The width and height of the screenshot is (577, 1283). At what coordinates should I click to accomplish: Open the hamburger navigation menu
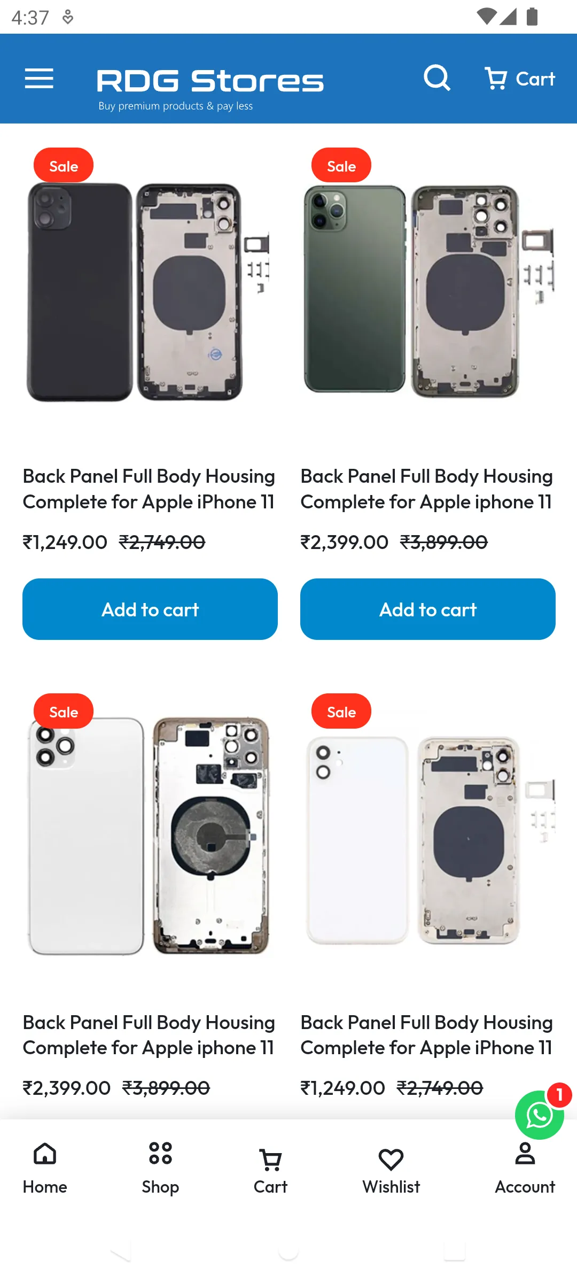point(39,78)
